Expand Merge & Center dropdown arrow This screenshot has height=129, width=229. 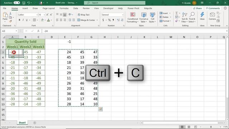[97, 20]
